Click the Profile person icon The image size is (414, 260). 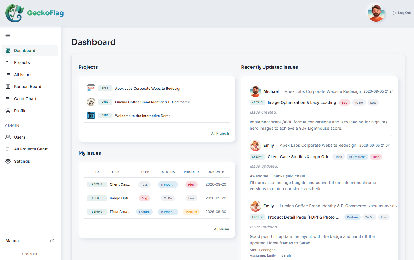pos(8,111)
